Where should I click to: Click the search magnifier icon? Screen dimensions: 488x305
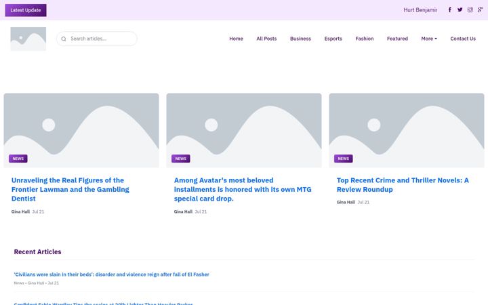64,39
